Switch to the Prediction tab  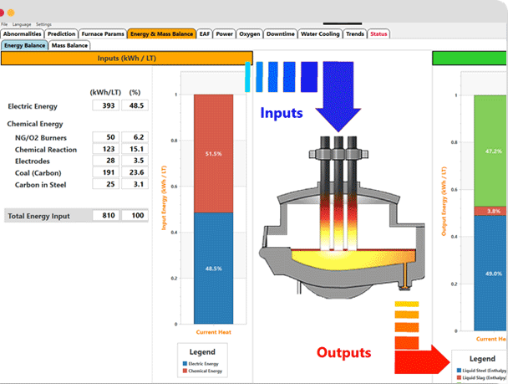click(x=62, y=33)
